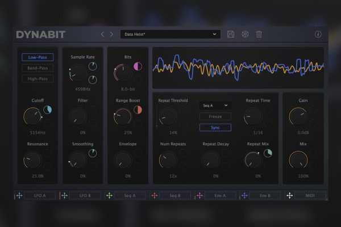Click the DYNABIT logo

[x=41, y=35]
